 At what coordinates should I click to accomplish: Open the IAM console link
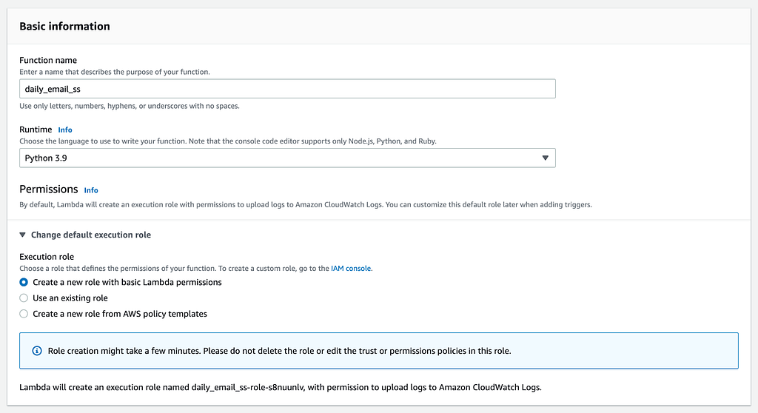pyautogui.click(x=351, y=269)
